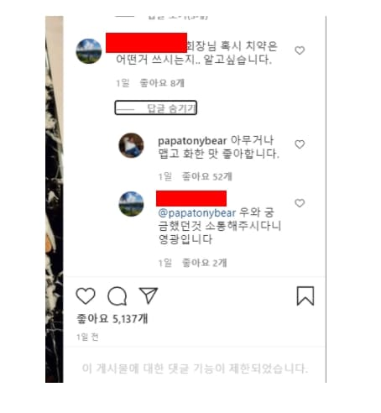
Task: Like the toothpaste question comment
Action: (x=300, y=50)
